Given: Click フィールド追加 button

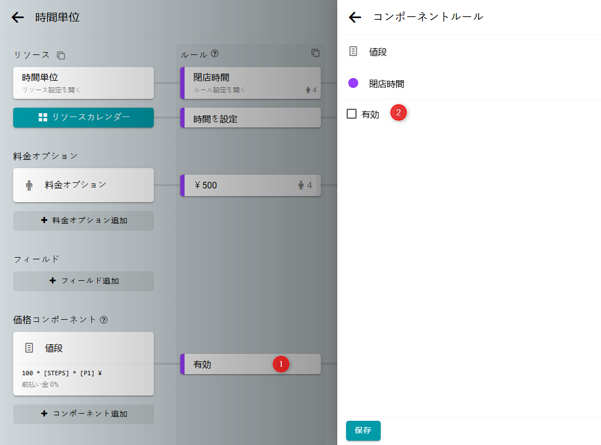Looking at the screenshot, I should point(84,281).
